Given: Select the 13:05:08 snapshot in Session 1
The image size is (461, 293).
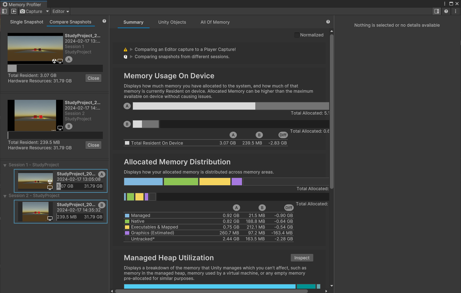Looking at the screenshot, I should click(x=61, y=181).
